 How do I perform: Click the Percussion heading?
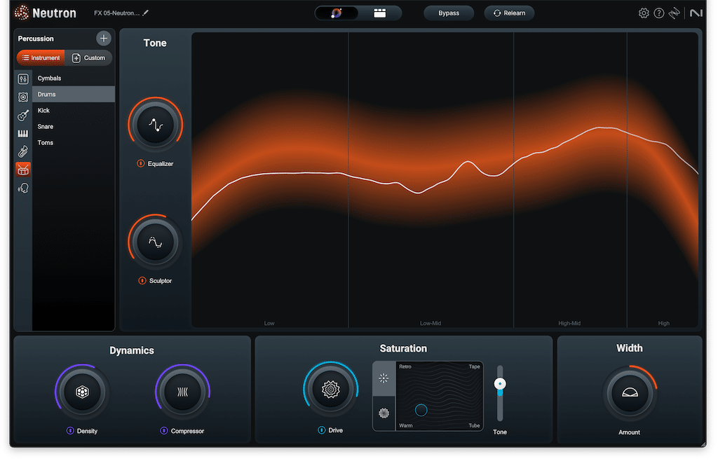coord(36,39)
